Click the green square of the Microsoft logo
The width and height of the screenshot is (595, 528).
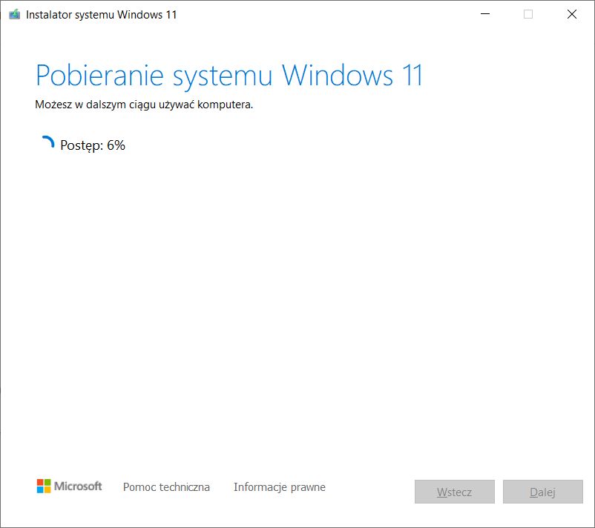pyautogui.click(x=47, y=483)
